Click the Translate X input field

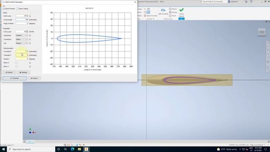(22, 52)
